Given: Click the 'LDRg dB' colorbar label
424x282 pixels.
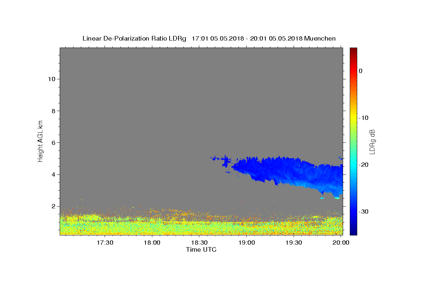Looking at the screenshot, I should point(372,141).
